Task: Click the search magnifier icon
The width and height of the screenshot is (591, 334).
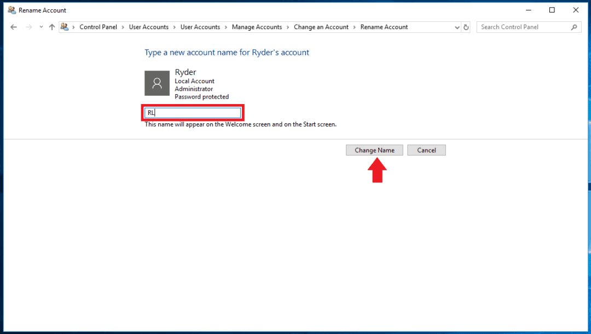Action: (574, 27)
